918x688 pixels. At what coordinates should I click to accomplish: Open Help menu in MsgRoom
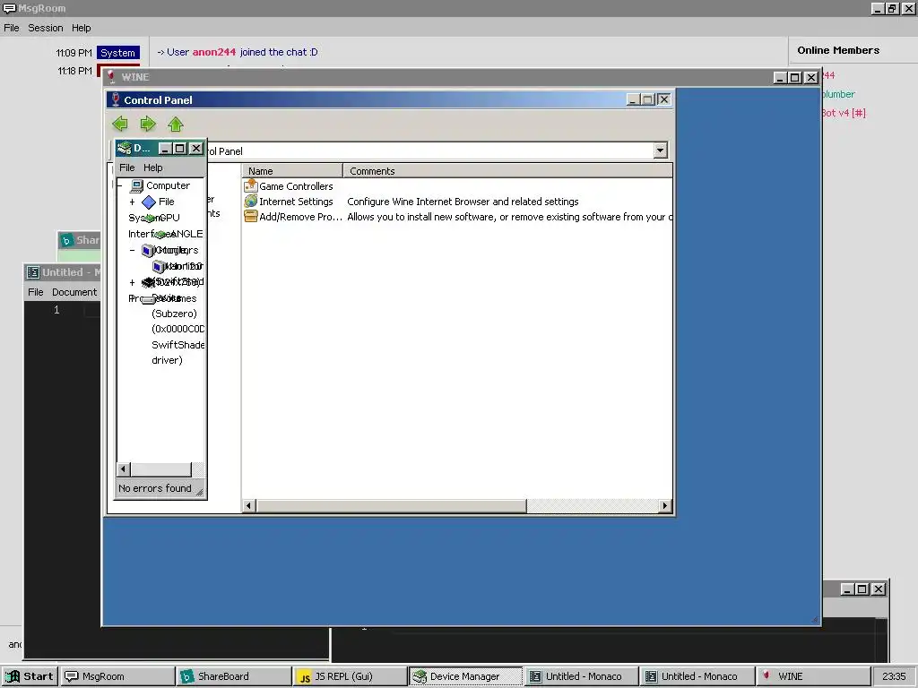point(82,28)
